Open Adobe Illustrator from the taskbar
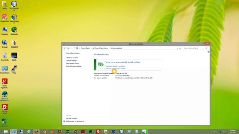239x134 pixels. [60, 131]
